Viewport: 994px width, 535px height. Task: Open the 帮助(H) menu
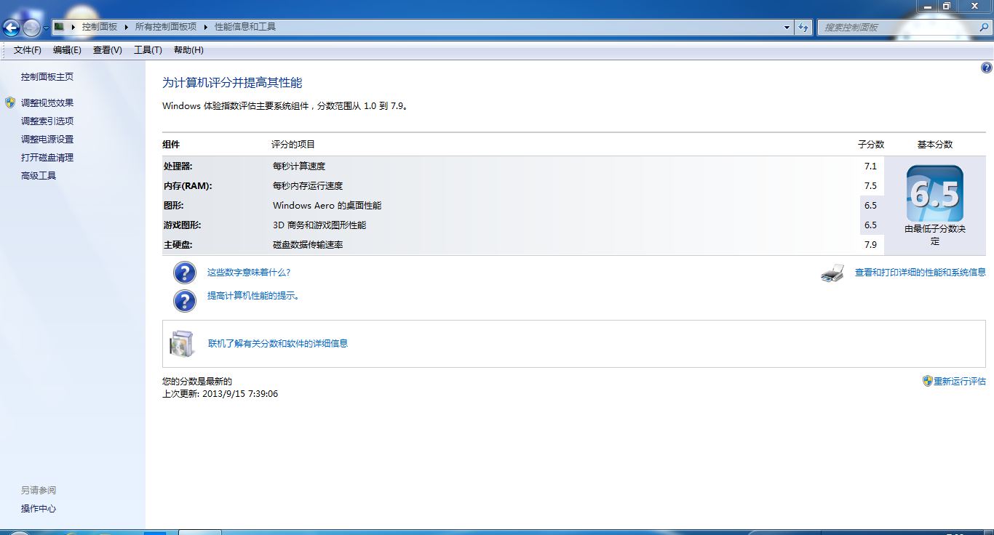pyautogui.click(x=188, y=50)
